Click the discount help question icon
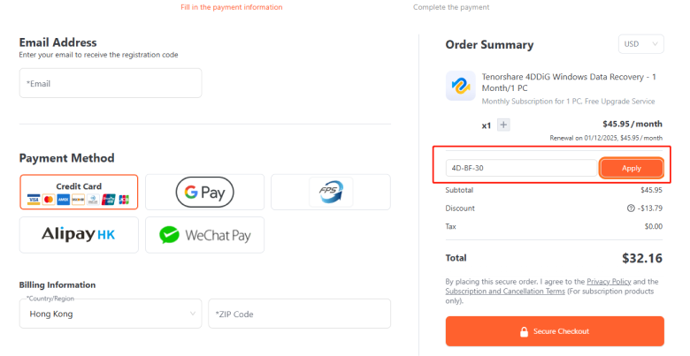The width and height of the screenshot is (690, 356). point(631,208)
